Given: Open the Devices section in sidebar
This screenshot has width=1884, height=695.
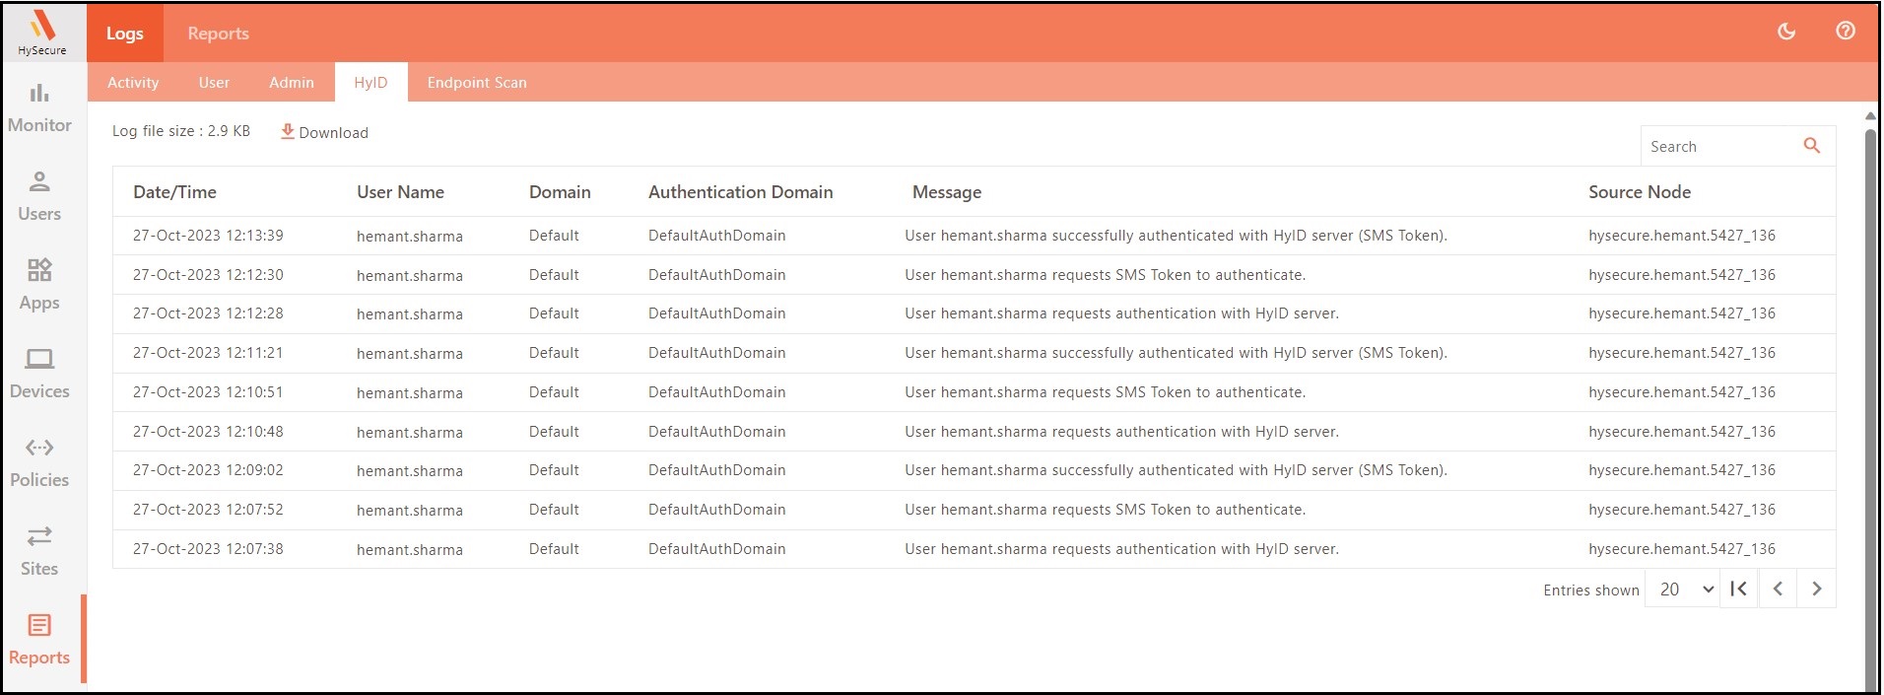Looking at the screenshot, I should (x=39, y=374).
